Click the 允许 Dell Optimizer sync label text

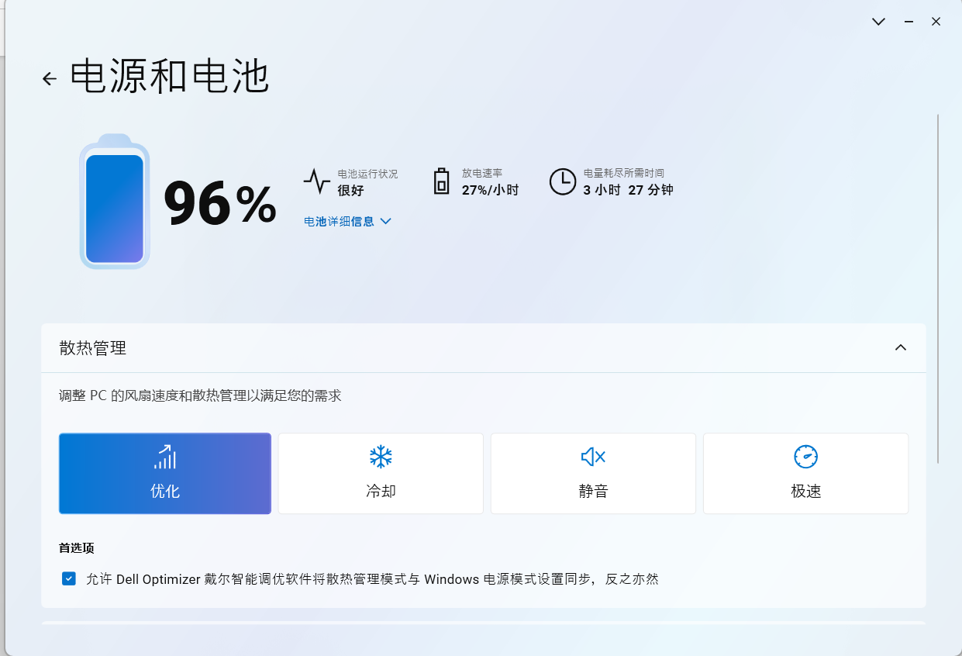pos(372,579)
